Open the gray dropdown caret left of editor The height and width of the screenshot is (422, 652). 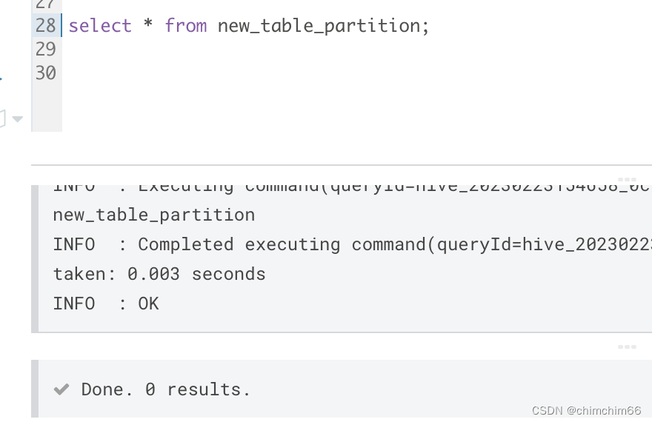pyautogui.click(x=18, y=119)
